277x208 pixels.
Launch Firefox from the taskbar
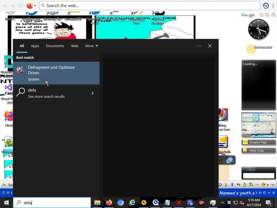[x=109, y=203]
